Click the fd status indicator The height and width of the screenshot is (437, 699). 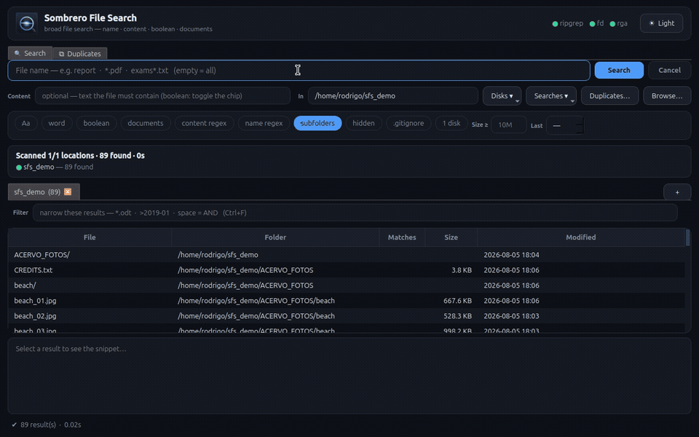(596, 23)
